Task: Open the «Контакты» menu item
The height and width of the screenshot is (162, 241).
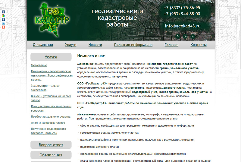Action: (x=199, y=45)
